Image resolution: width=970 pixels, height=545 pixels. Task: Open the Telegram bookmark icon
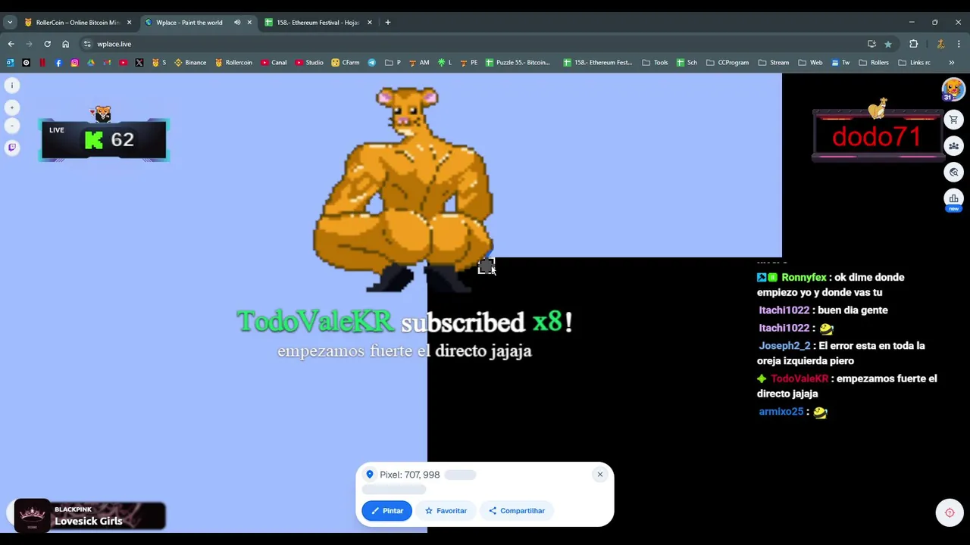pyautogui.click(x=372, y=63)
